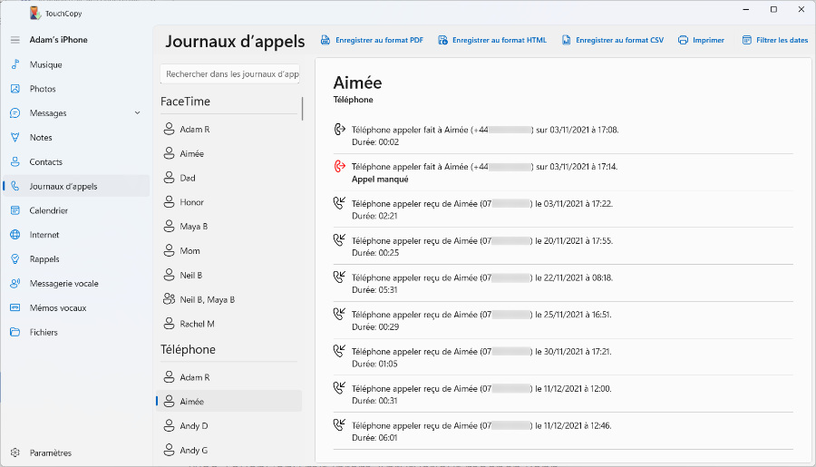Open Messagerie vocale section
816x467 pixels.
point(63,284)
